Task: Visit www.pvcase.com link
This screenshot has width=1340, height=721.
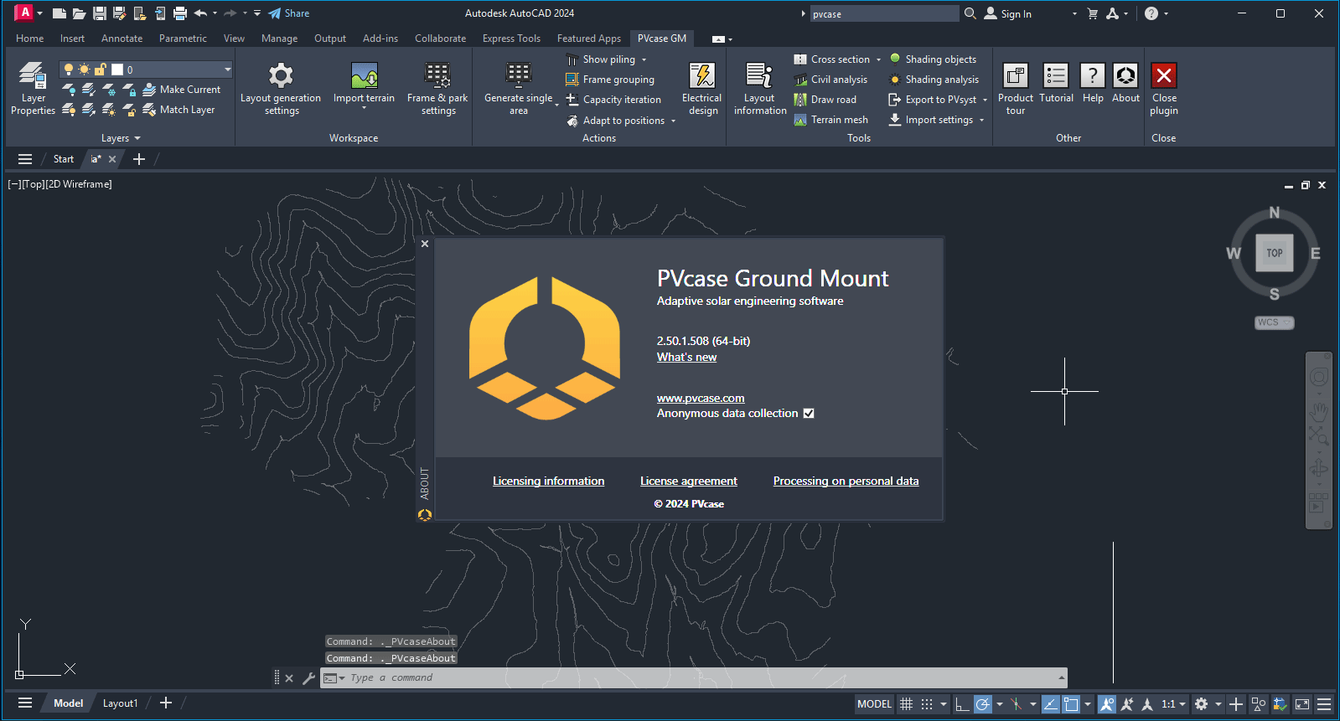Action: click(x=701, y=399)
